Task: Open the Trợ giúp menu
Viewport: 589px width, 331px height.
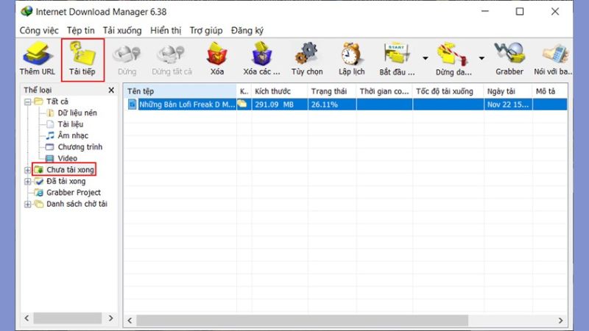Action: point(206,30)
